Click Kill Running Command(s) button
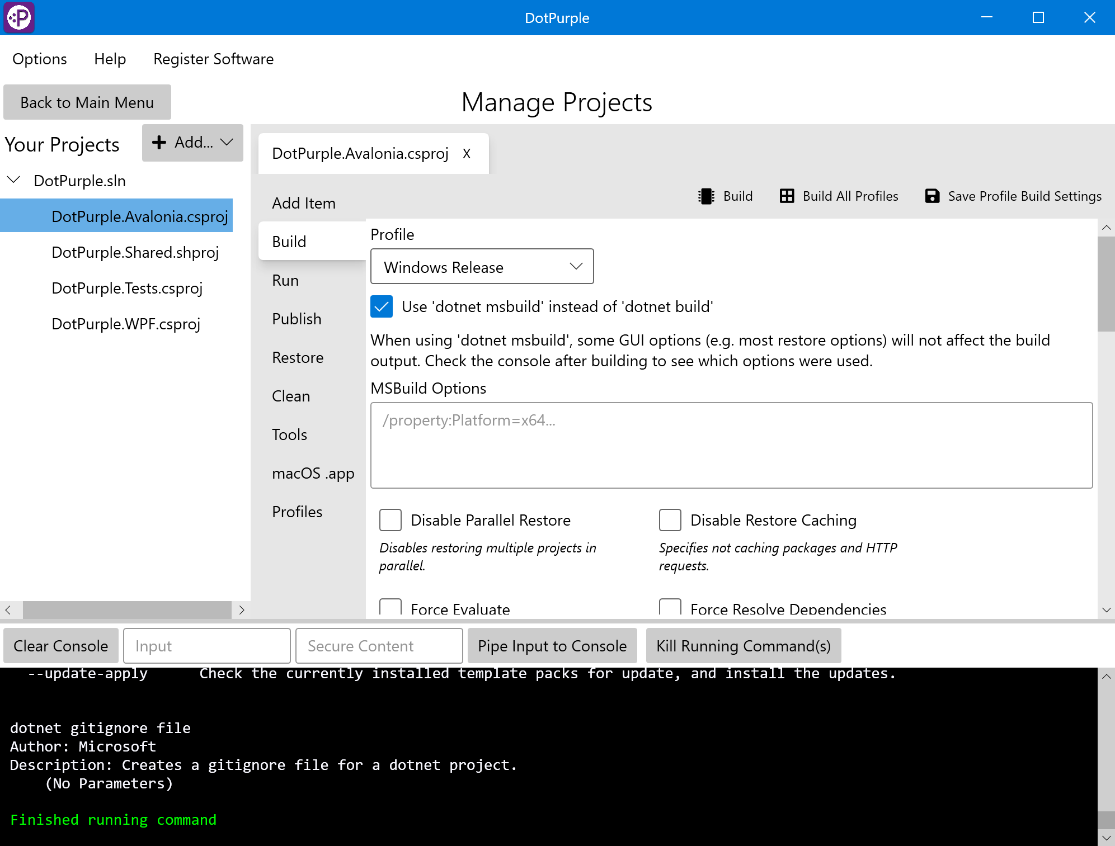The height and width of the screenshot is (846, 1115). click(744, 646)
